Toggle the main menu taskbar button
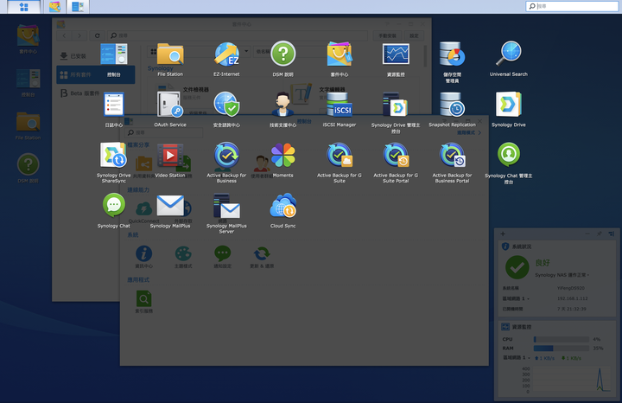The image size is (622, 403). pos(24,6)
